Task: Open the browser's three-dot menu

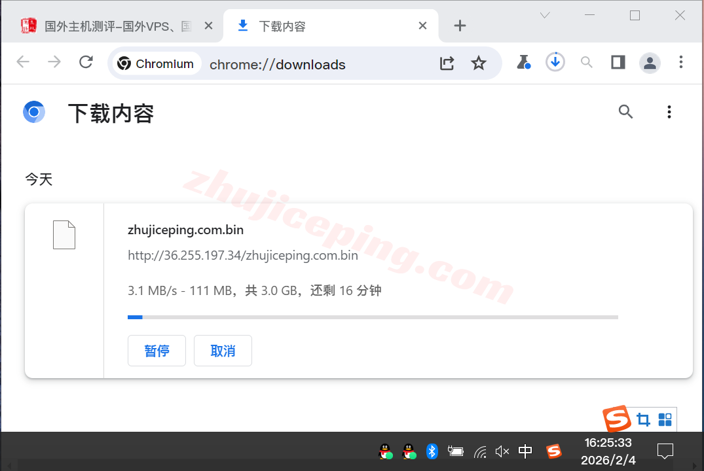Action: (x=681, y=62)
